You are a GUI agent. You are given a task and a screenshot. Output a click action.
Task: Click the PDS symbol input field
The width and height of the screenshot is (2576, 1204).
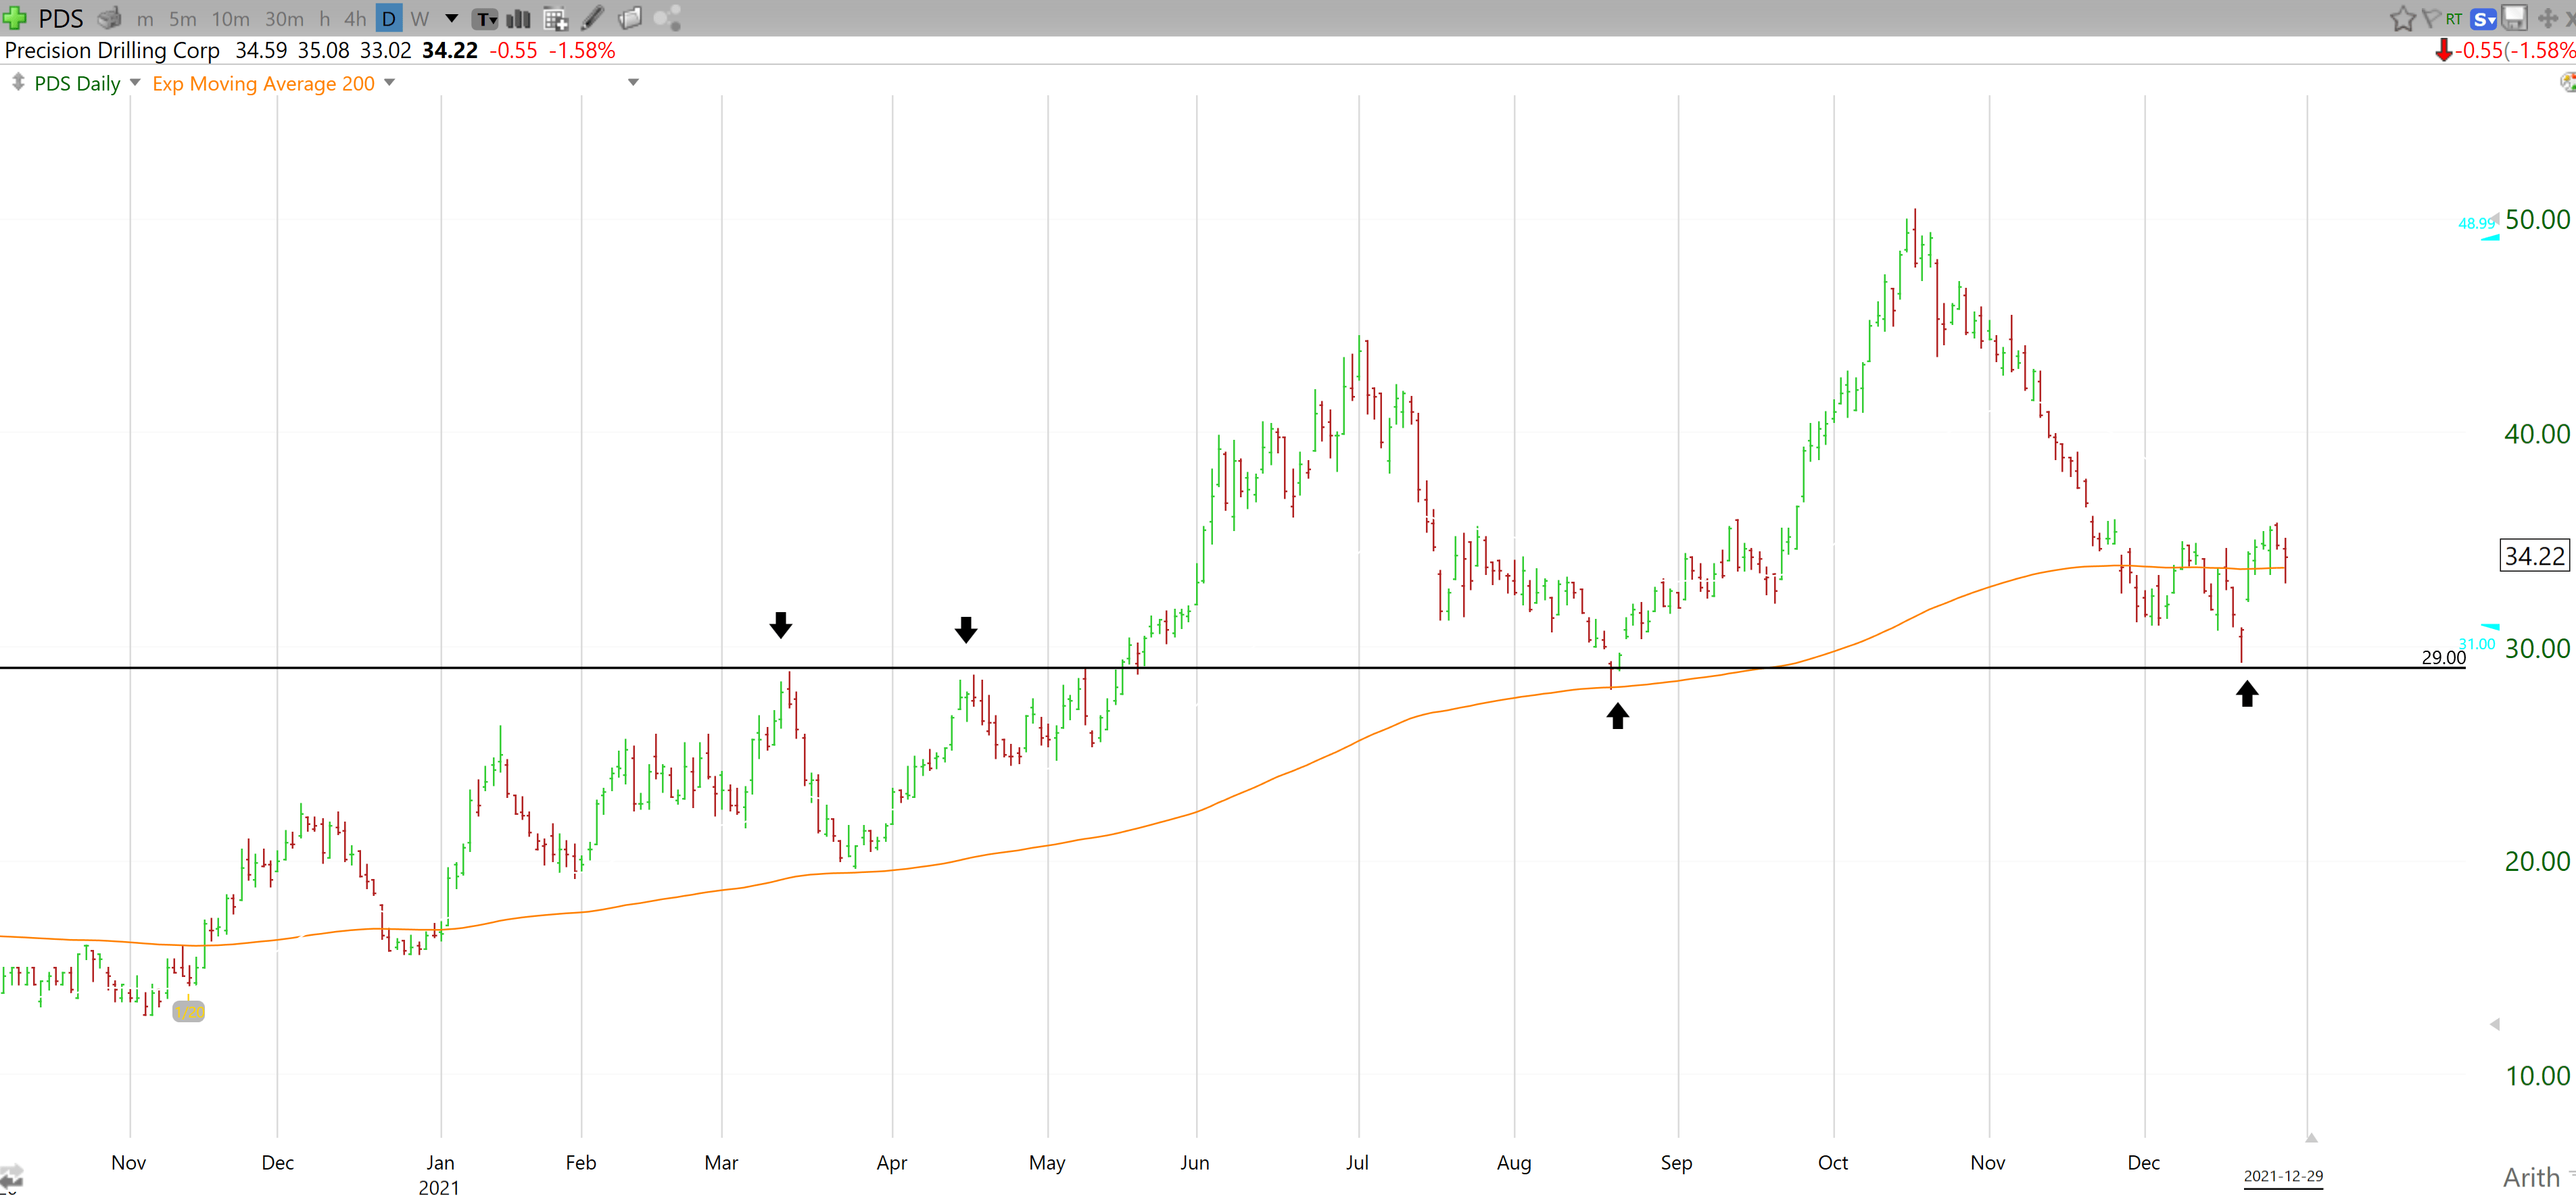pyautogui.click(x=60, y=18)
